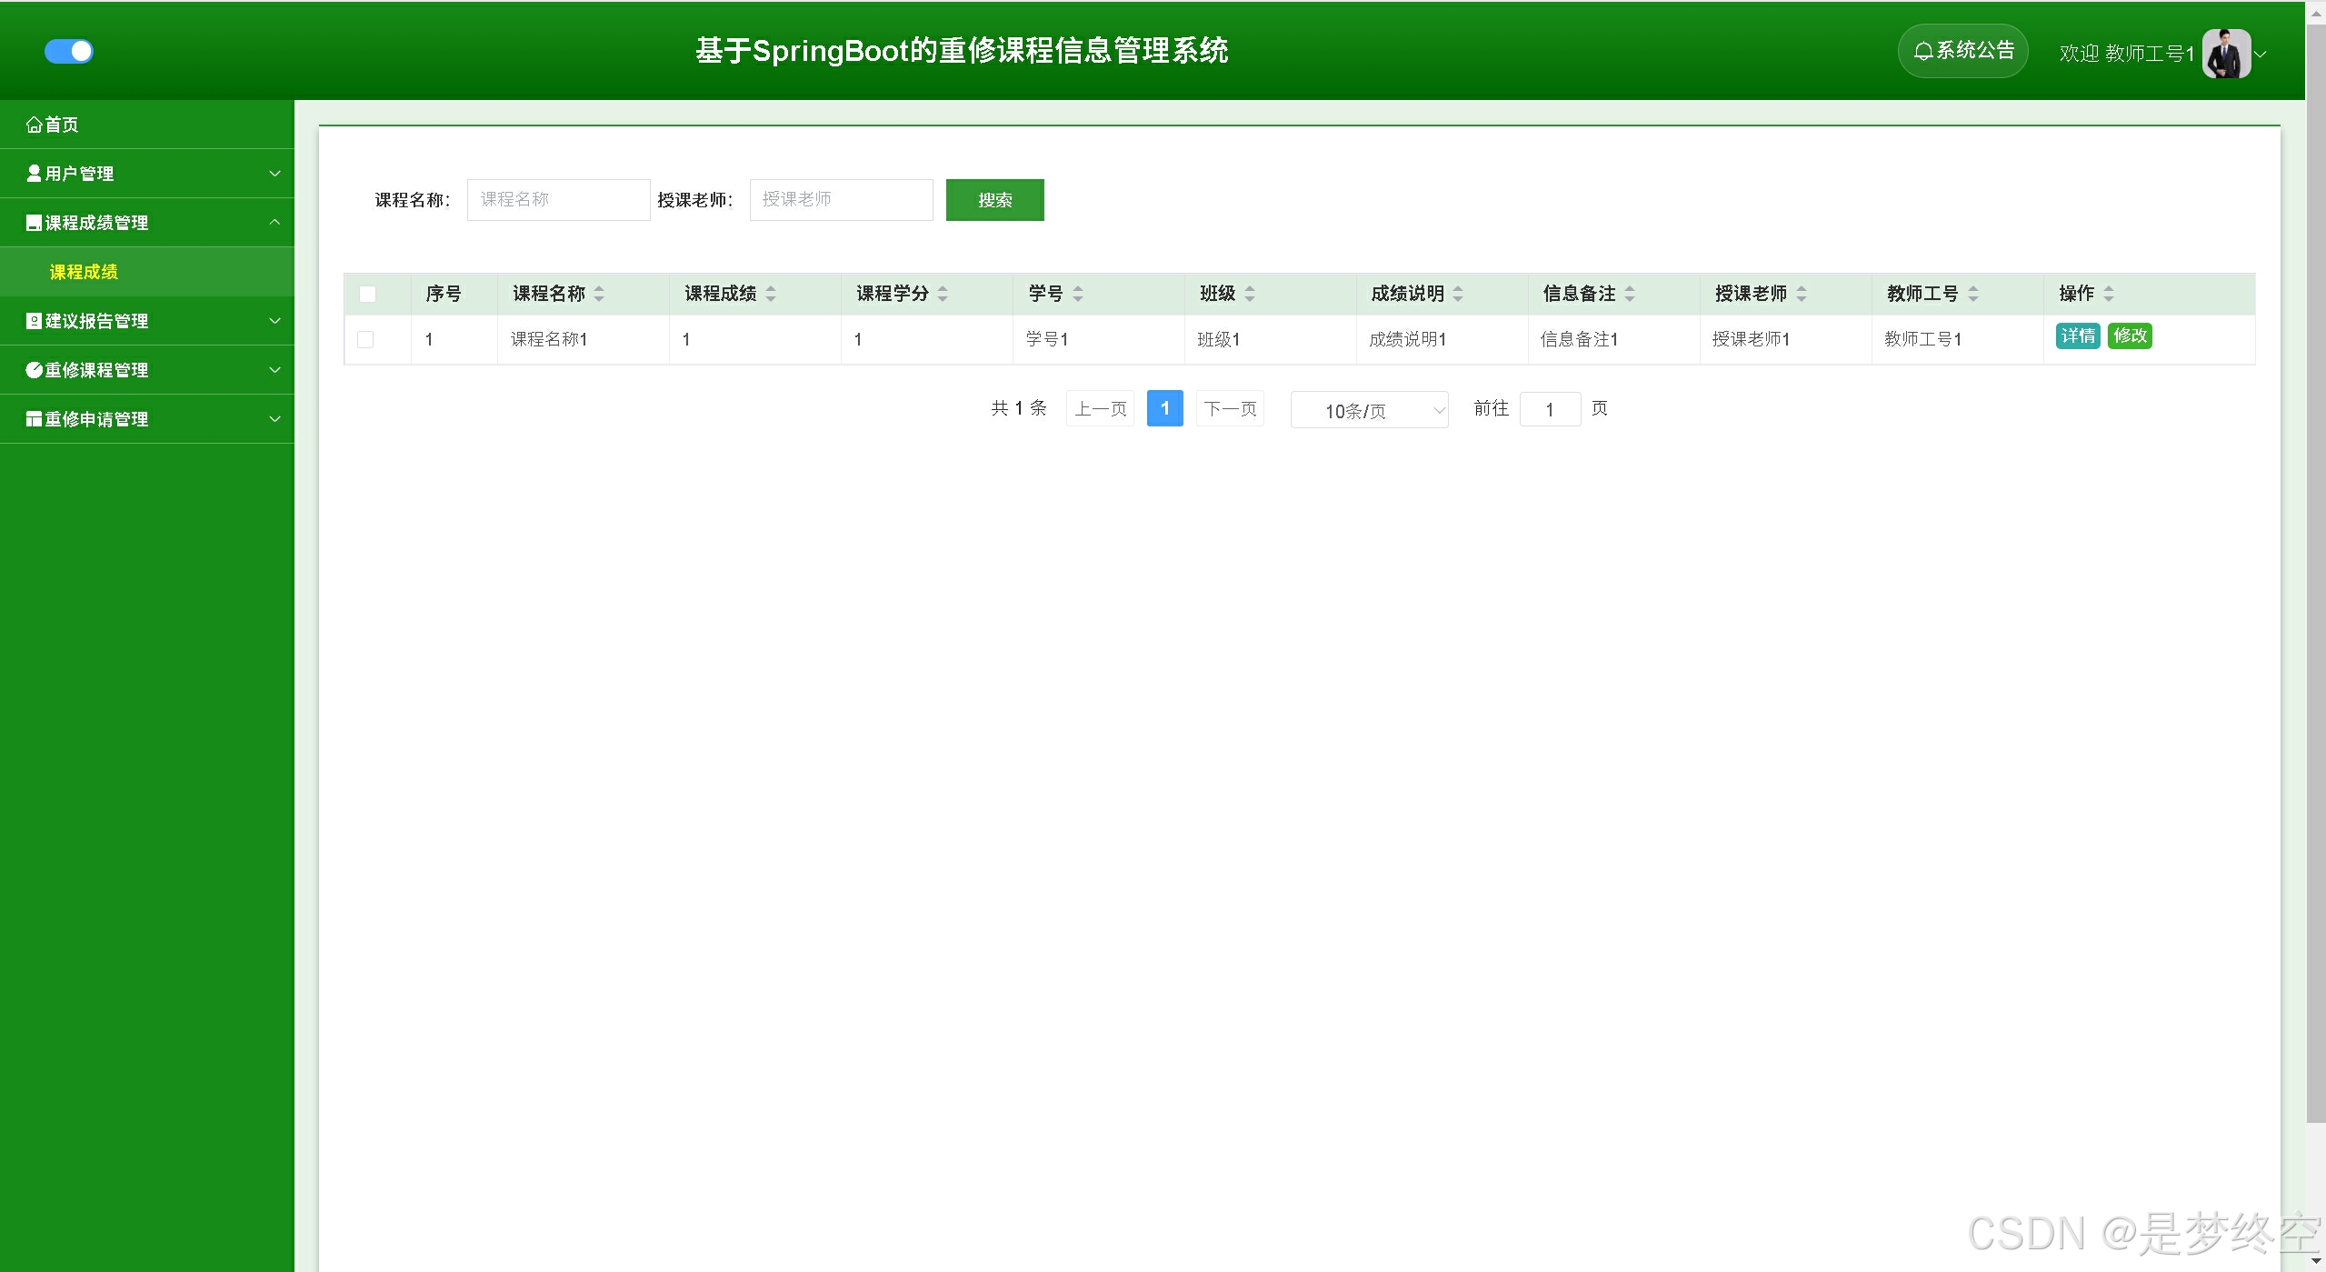Click the 重修课程管理 check-circle icon
Viewport: 2326px width, 1272px height.
[x=35, y=369]
